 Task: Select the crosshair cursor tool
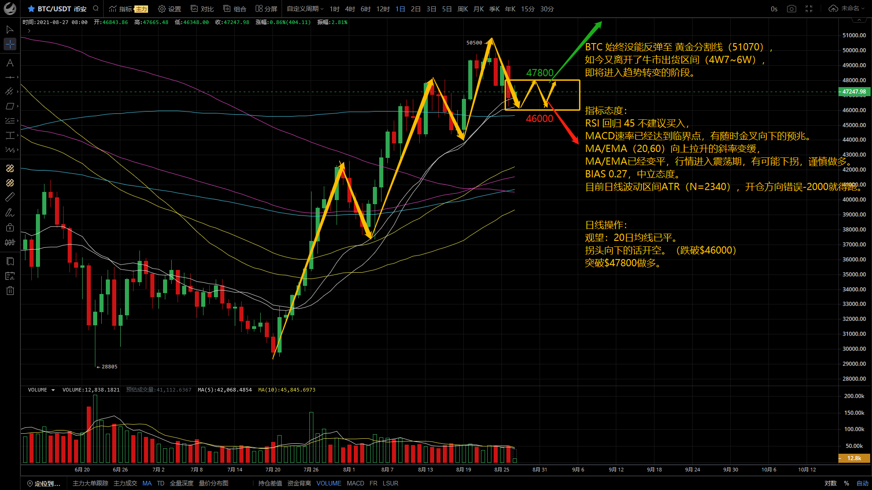click(10, 44)
